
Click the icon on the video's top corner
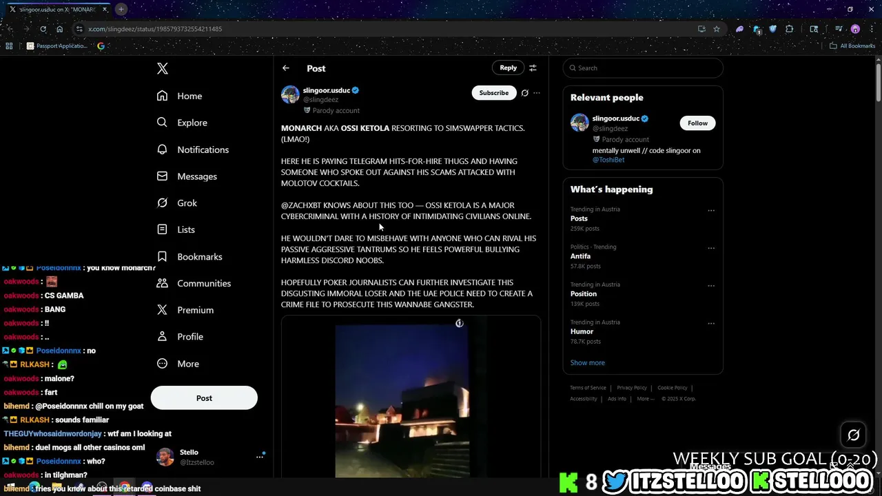point(460,323)
